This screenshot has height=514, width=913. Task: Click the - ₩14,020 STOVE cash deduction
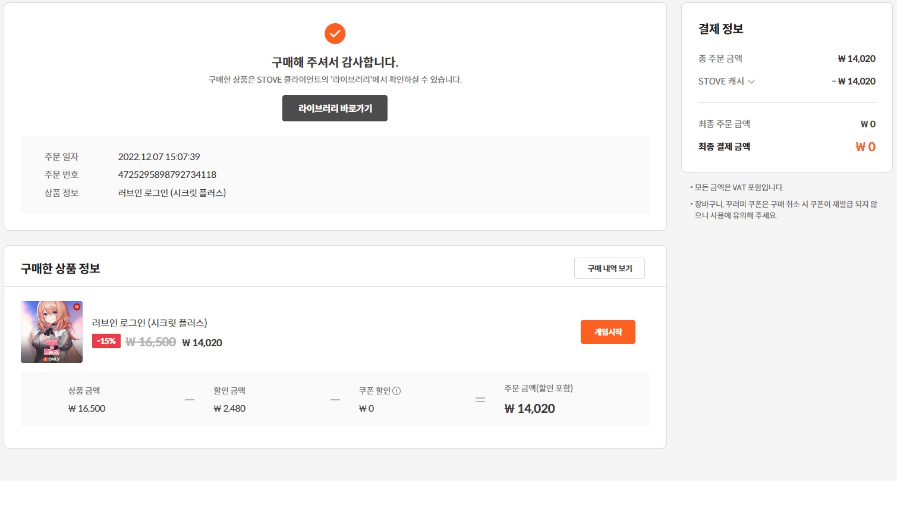(854, 82)
